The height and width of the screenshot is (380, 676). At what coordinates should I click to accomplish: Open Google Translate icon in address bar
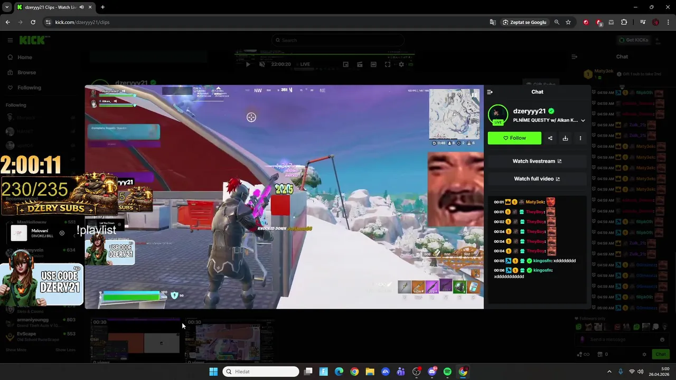click(x=493, y=22)
